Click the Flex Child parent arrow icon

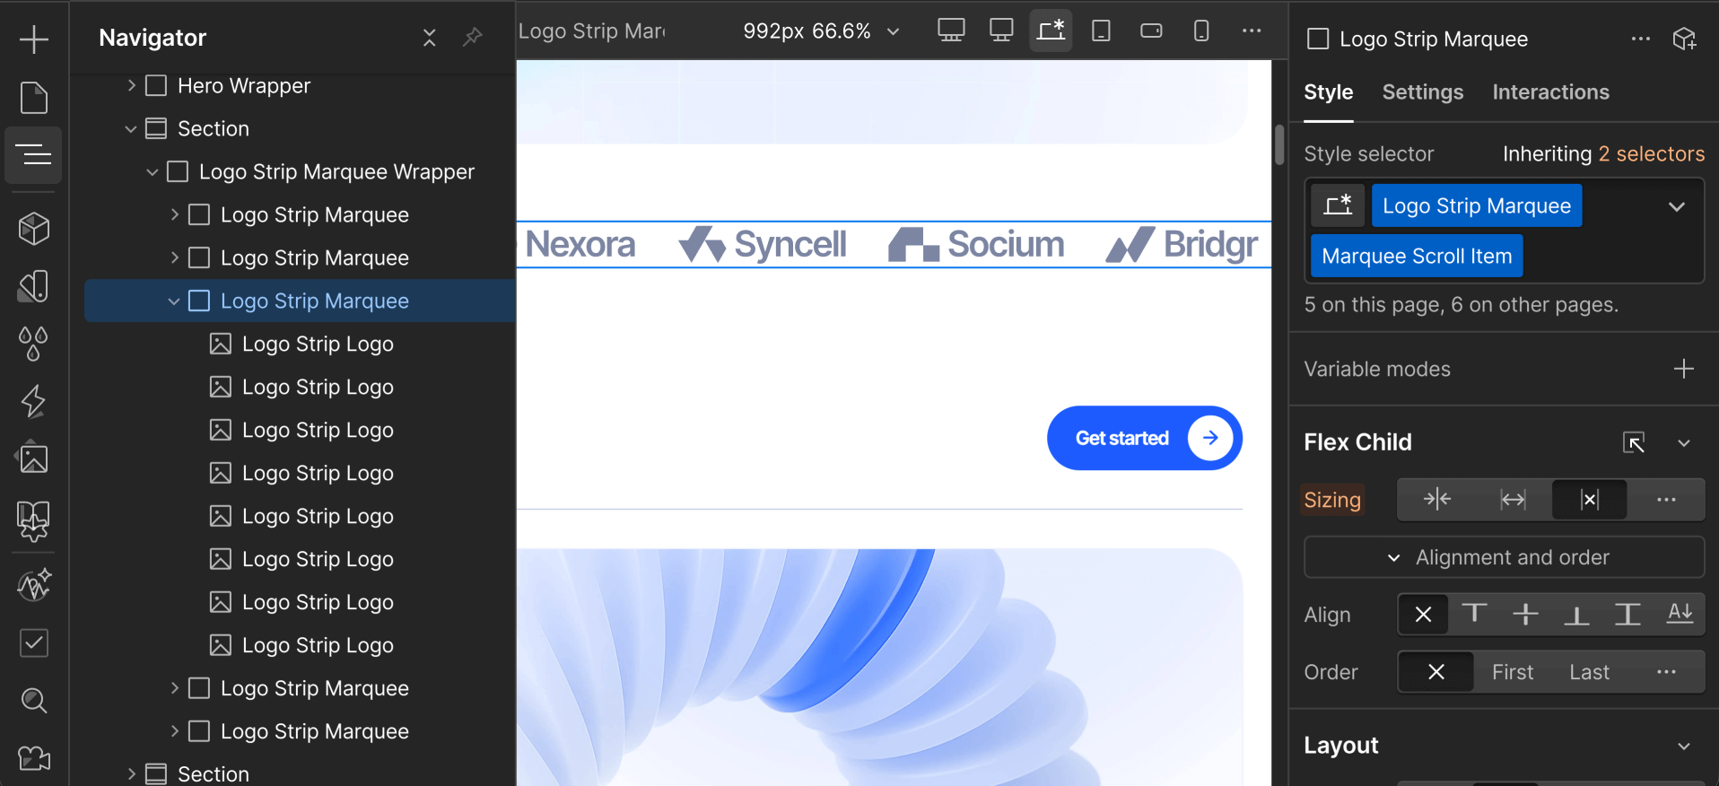[x=1634, y=442]
